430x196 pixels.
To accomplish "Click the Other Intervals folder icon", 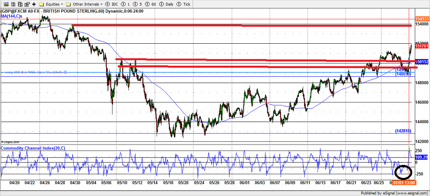I will coord(68,4).
